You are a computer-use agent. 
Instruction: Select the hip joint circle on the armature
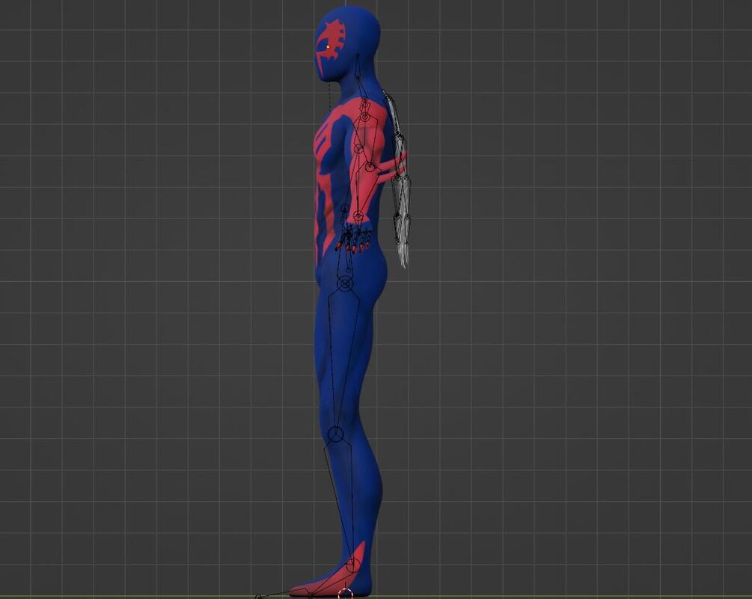click(x=345, y=283)
